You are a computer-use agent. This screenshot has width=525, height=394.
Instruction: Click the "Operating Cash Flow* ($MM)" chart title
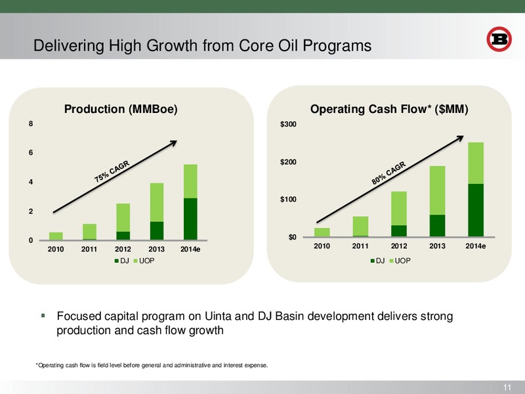(389, 109)
